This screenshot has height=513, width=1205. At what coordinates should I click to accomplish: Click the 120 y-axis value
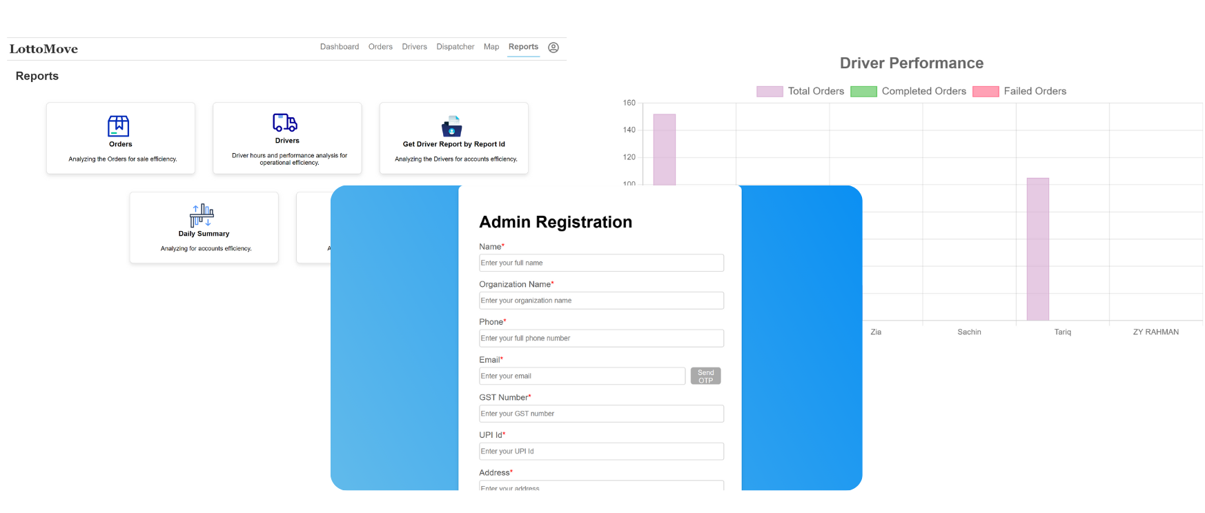pyautogui.click(x=629, y=157)
